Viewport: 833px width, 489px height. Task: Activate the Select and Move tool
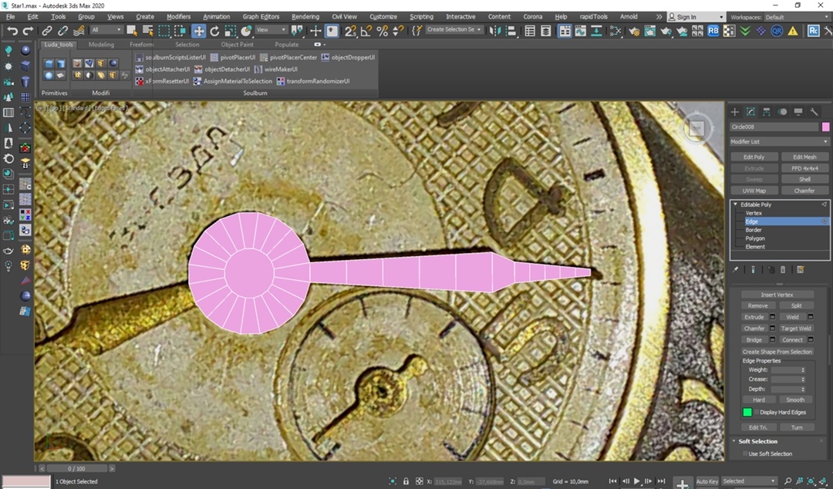coord(199,31)
